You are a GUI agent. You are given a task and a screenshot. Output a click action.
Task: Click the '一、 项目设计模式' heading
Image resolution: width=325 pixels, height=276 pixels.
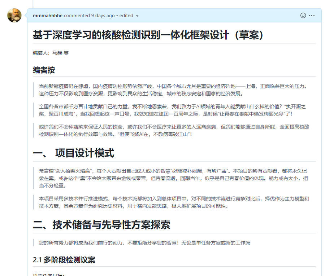click(x=73, y=153)
